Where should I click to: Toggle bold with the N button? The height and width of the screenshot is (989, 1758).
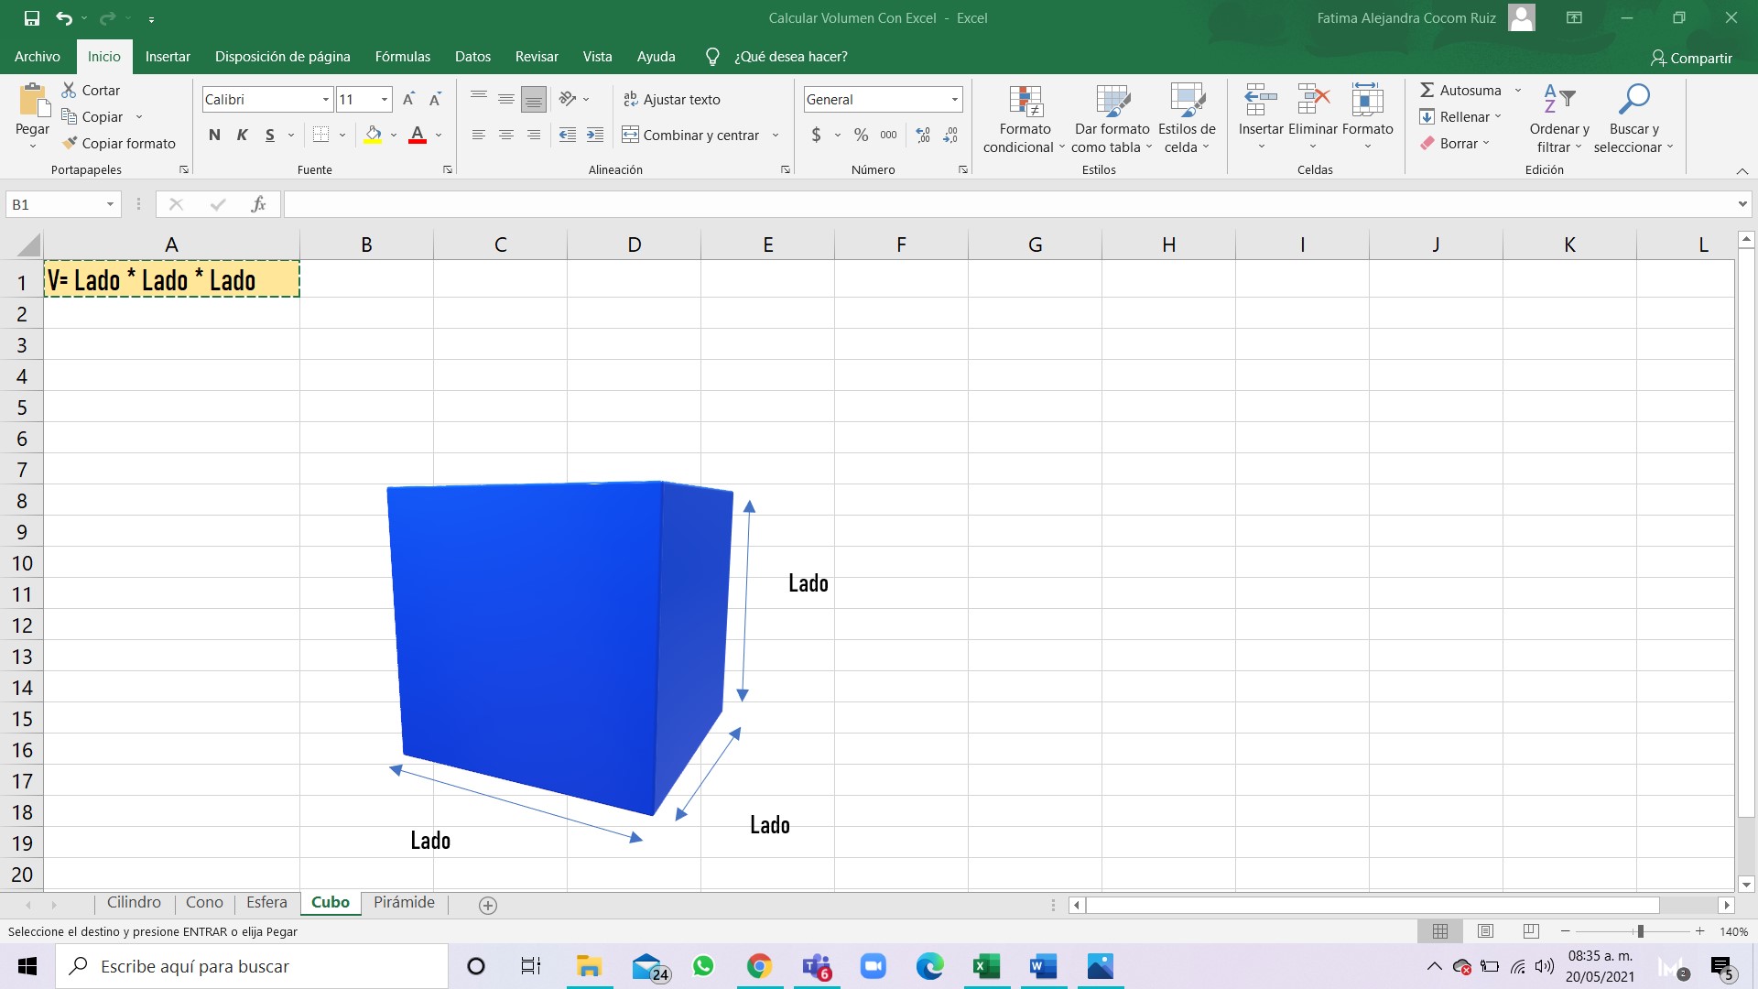click(214, 135)
